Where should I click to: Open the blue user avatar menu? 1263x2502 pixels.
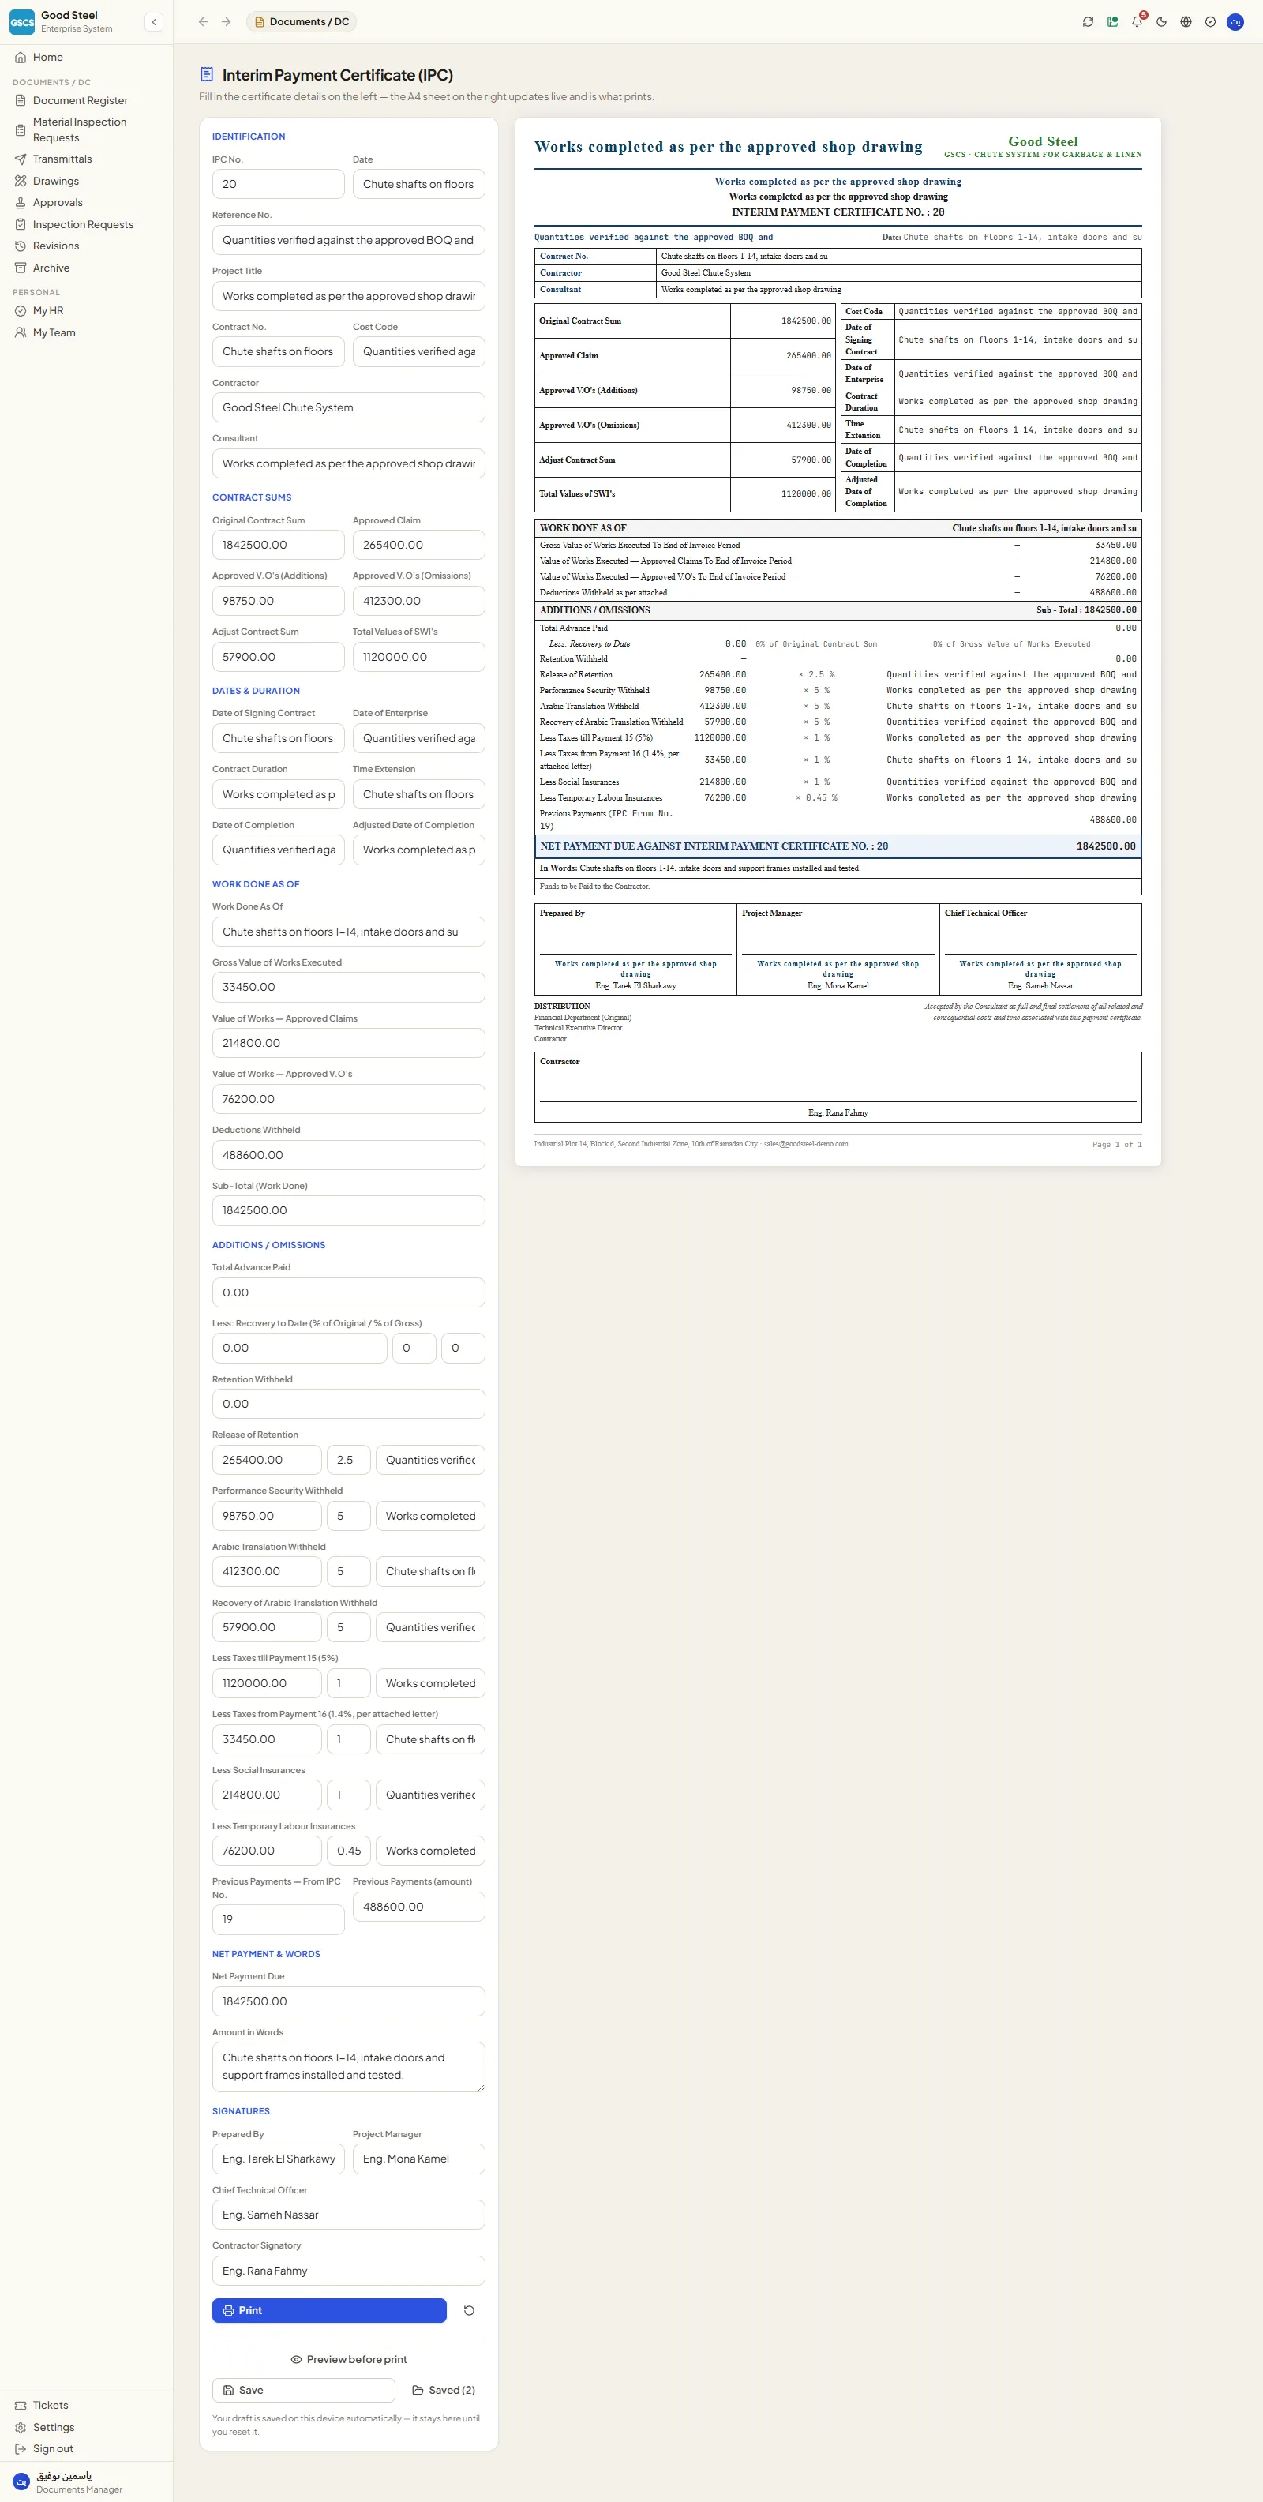tap(1235, 21)
